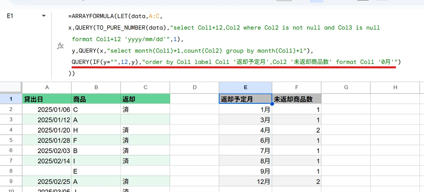The height and width of the screenshot is (192, 424).
Task: Click date cell 2025/01/28
Action: point(47,140)
